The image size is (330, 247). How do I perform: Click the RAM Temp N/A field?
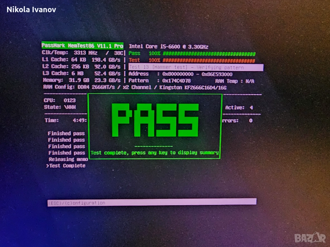pyautogui.click(x=235, y=81)
